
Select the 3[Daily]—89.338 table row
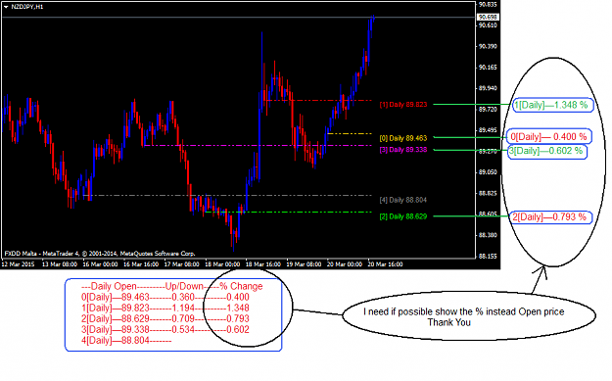(x=165, y=330)
